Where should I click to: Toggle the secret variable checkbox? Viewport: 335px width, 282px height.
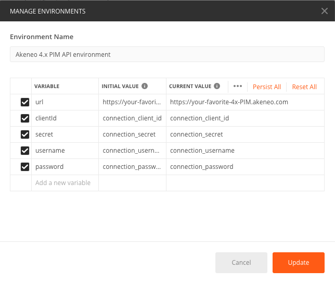point(24,134)
